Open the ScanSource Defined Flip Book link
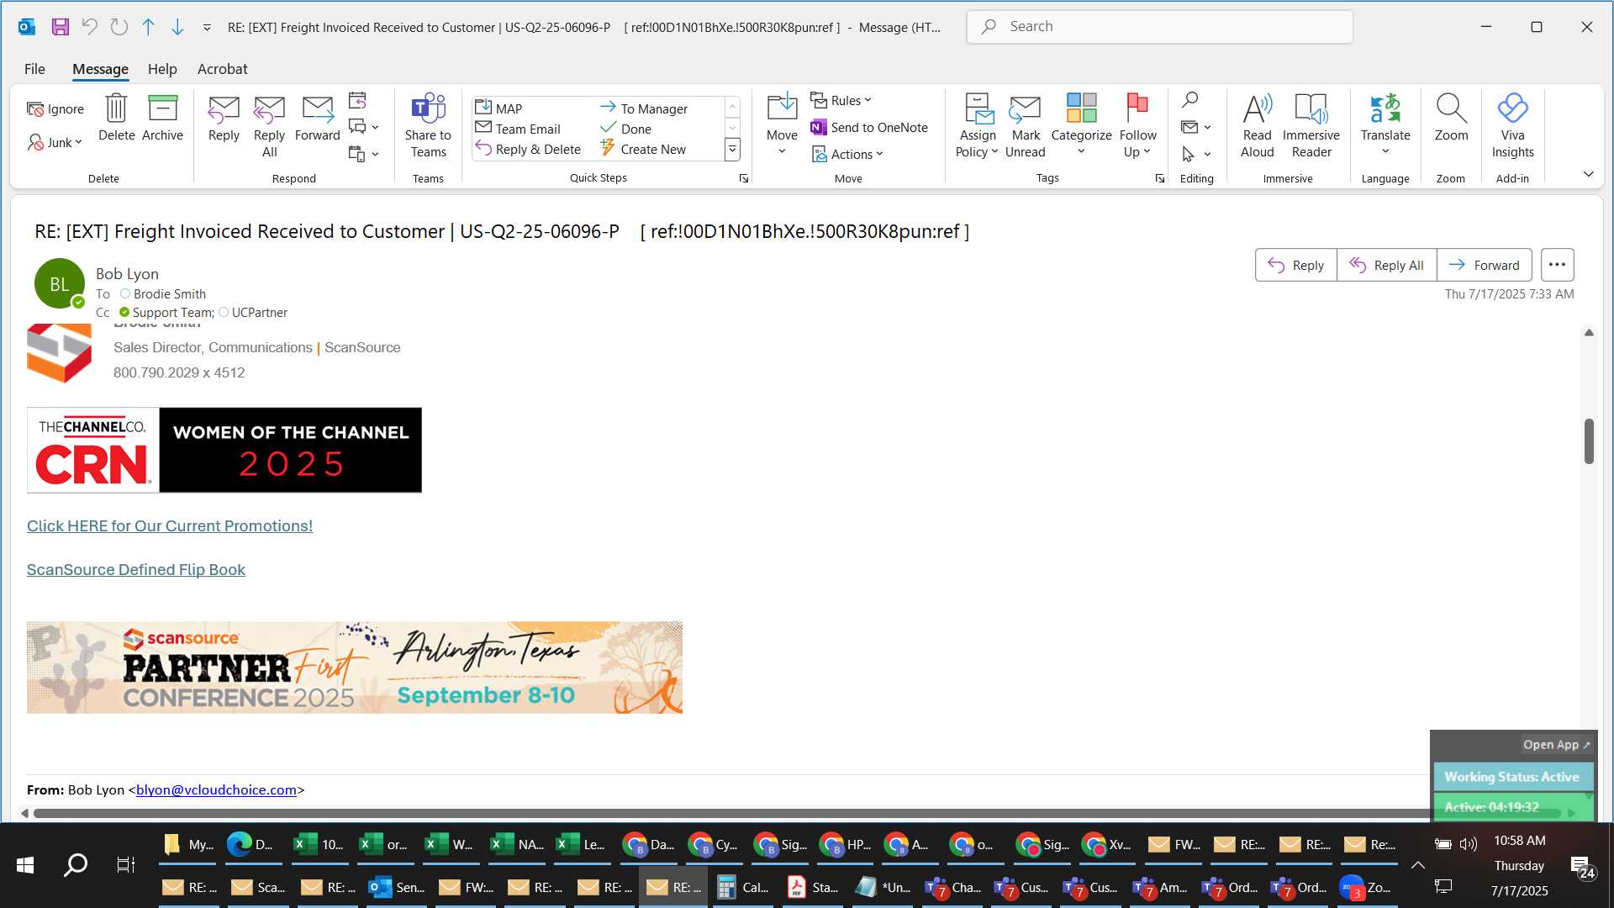This screenshot has height=908, width=1614. point(136,569)
